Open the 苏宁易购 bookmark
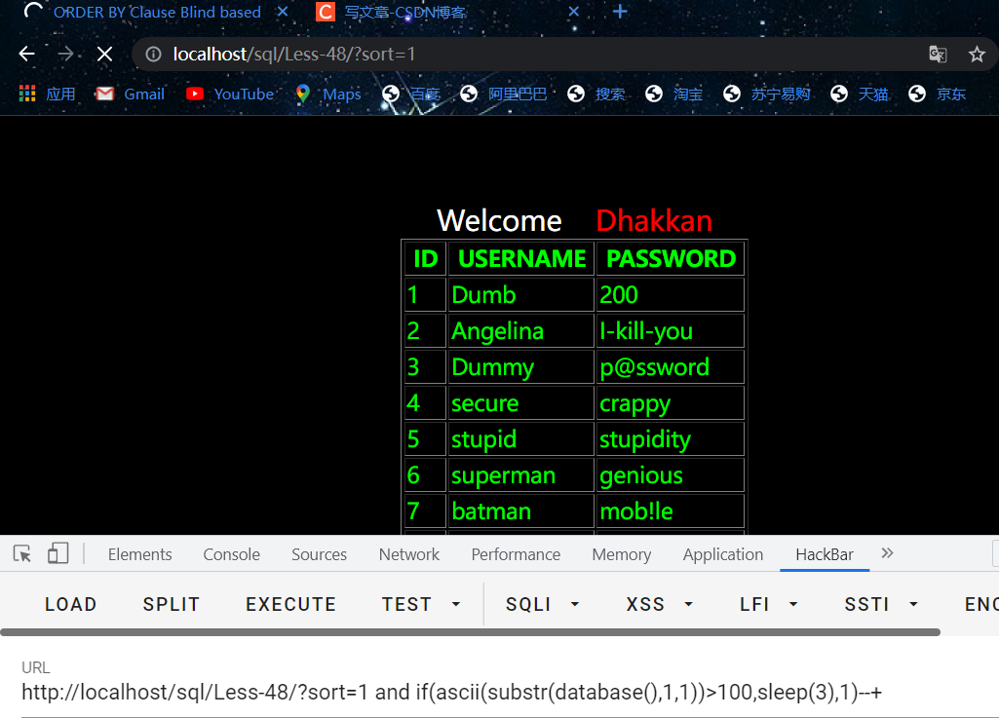This screenshot has height=718, width=999. tap(767, 94)
